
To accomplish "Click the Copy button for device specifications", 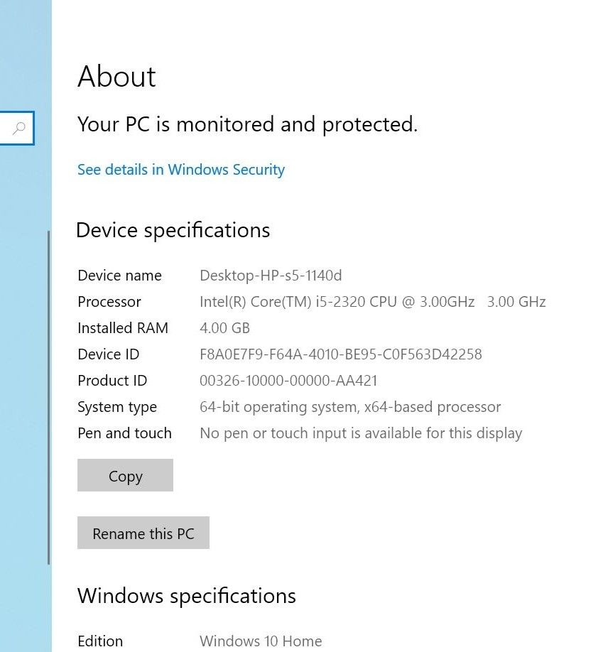I will 125,475.
